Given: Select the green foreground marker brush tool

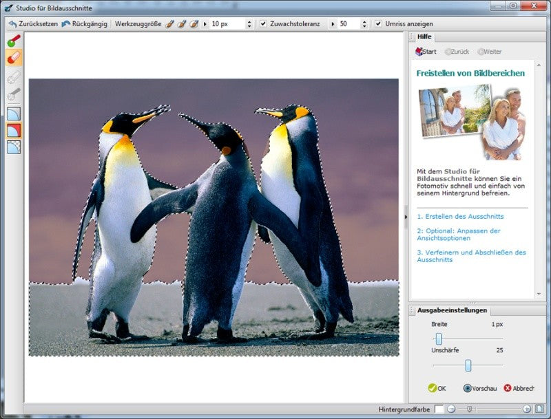Looking at the screenshot, I should 14,41.
